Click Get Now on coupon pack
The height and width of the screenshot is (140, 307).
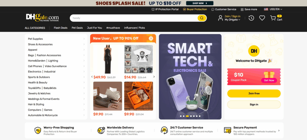(269, 80)
